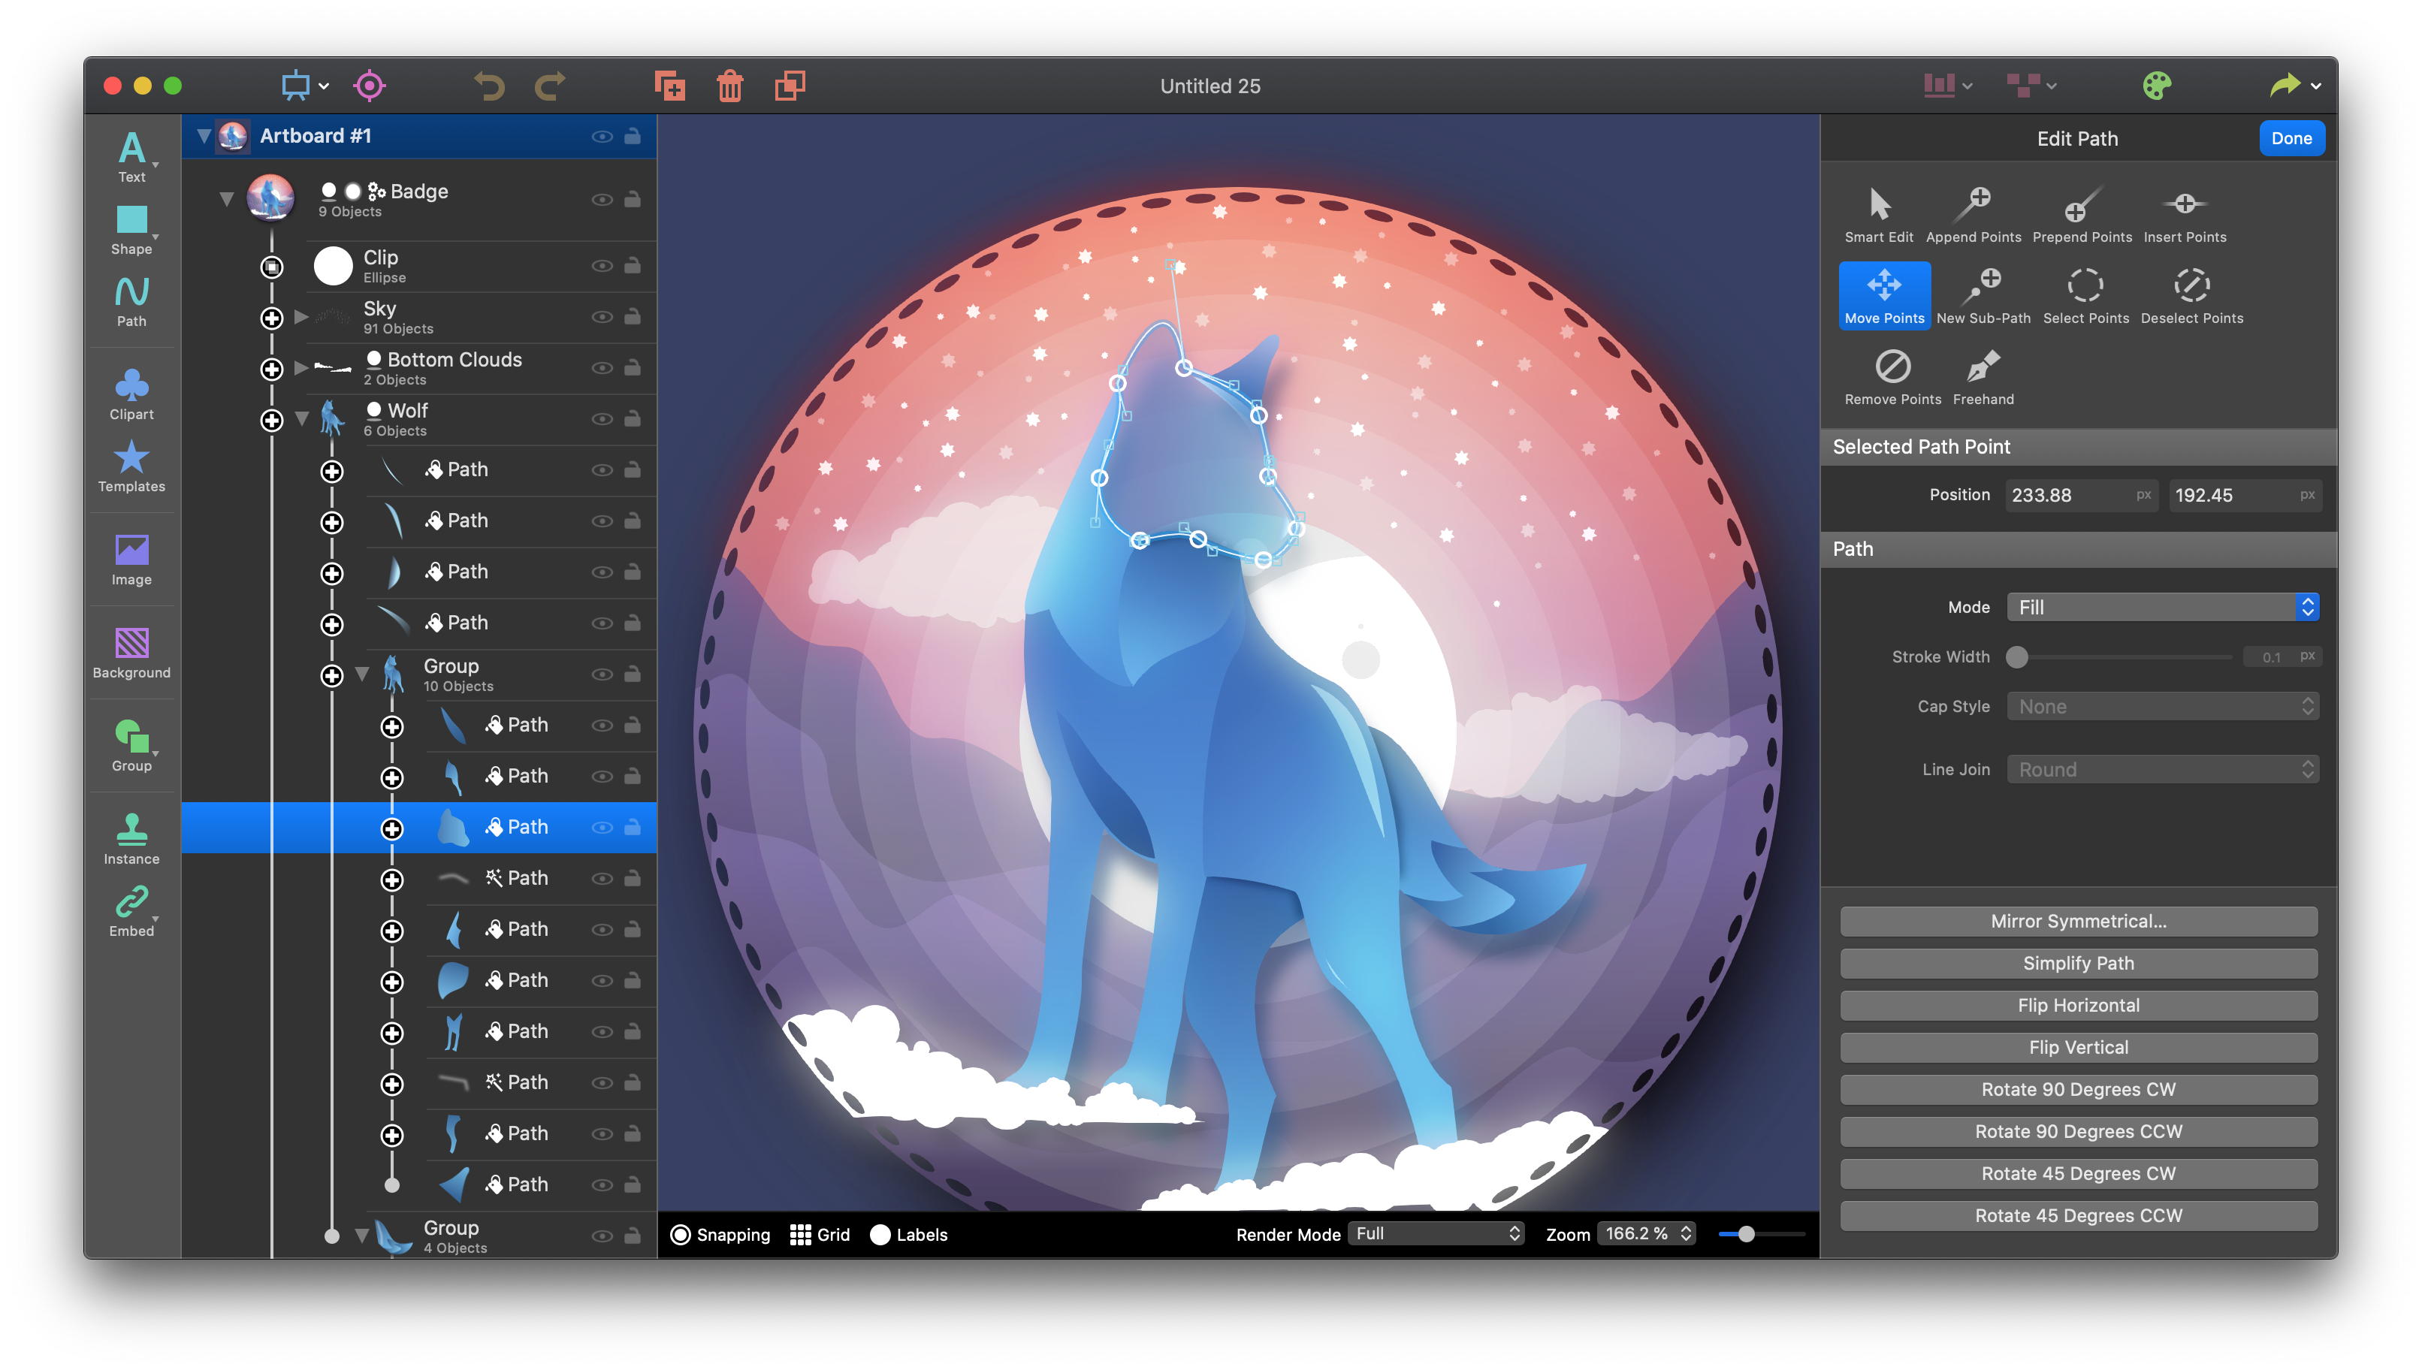This screenshot has width=2422, height=1370.
Task: Choose the Deselect Points tool
Action: click(2191, 295)
